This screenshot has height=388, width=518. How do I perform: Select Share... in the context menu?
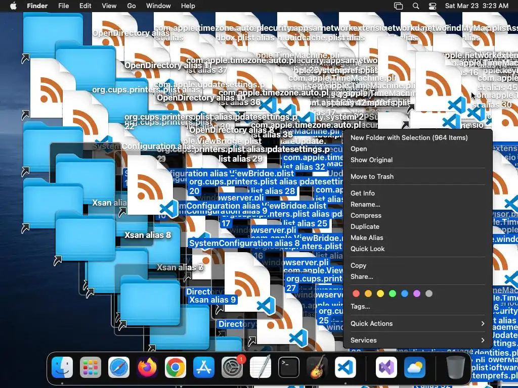(x=418, y=277)
